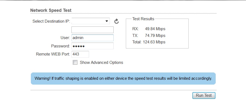Viewport: 246px width, 111px height.
Task: Click into the Password input field
Action: coord(92,46)
